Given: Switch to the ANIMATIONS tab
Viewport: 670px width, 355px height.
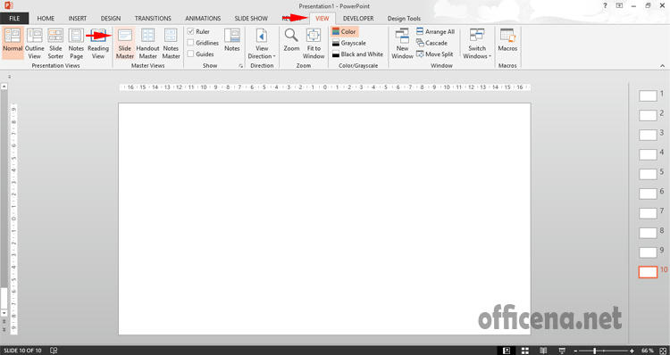Looking at the screenshot, I should [203, 19].
